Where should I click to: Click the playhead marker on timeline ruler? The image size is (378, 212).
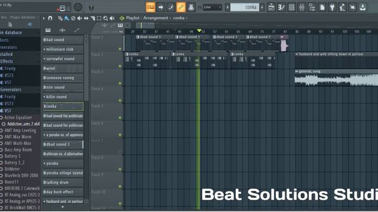(199, 31)
